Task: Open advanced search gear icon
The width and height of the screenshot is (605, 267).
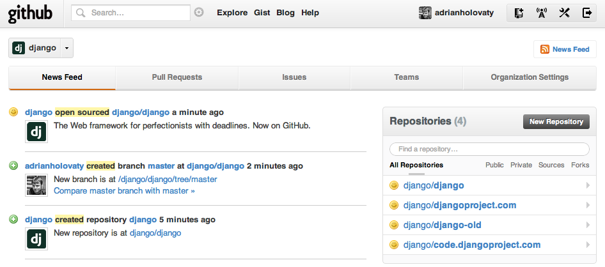Action: pyautogui.click(x=199, y=13)
